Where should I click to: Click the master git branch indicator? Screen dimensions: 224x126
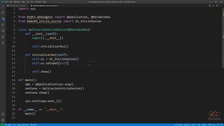click(x=8, y=125)
